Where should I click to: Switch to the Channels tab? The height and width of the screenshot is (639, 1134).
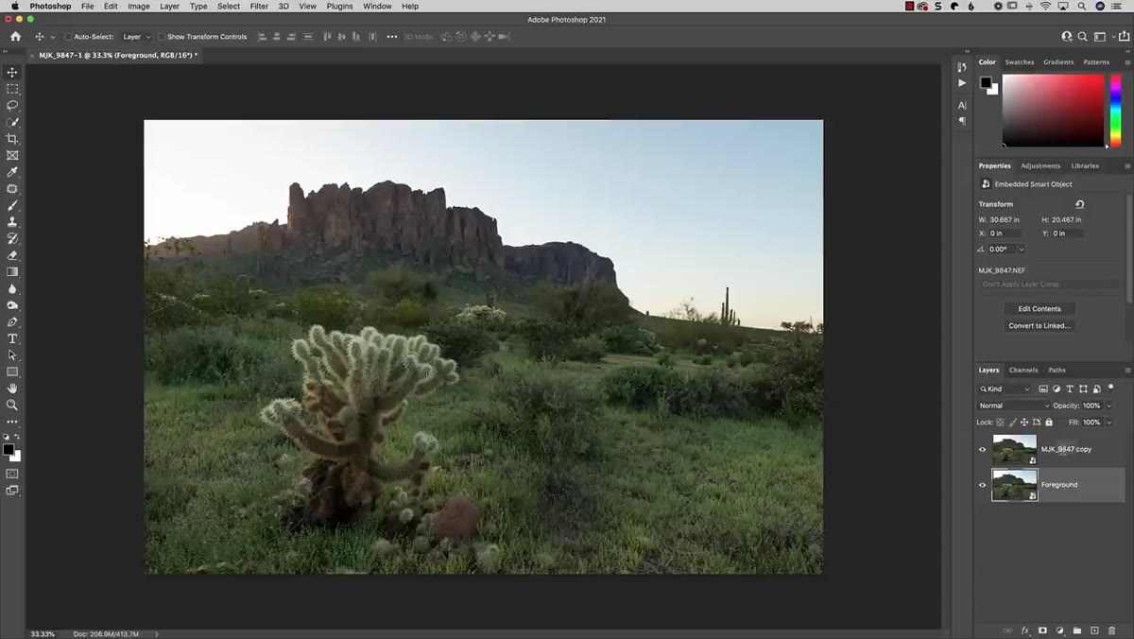coord(1023,370)
